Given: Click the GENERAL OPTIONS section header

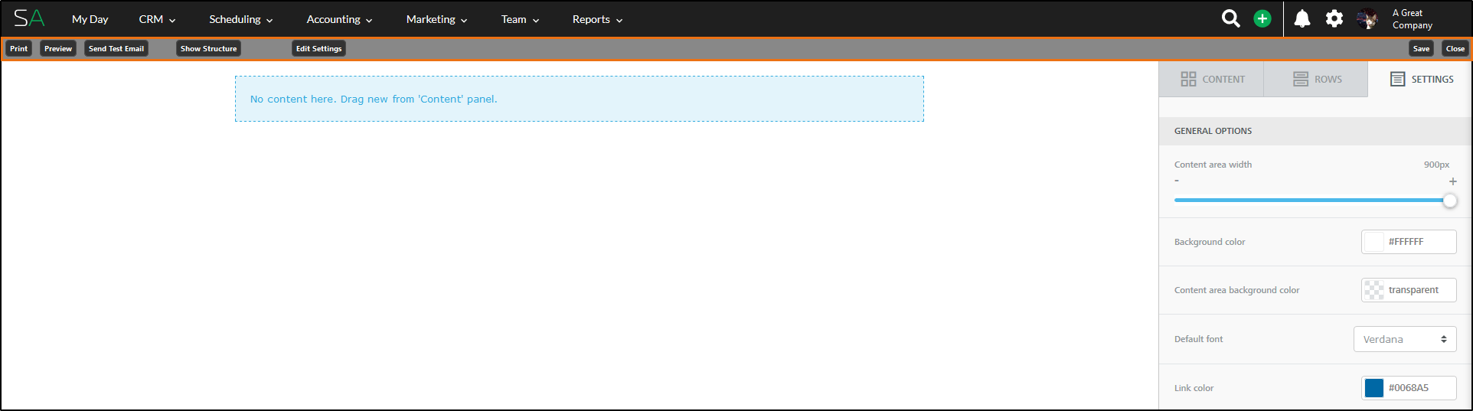Looking at the screenshot, I should coord(1315,131).
